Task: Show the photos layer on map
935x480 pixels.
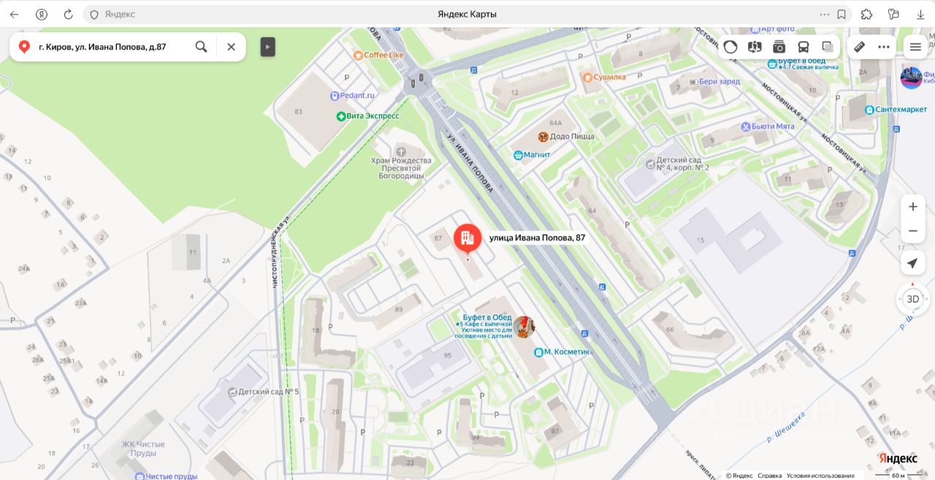Action: click(779, 47)
